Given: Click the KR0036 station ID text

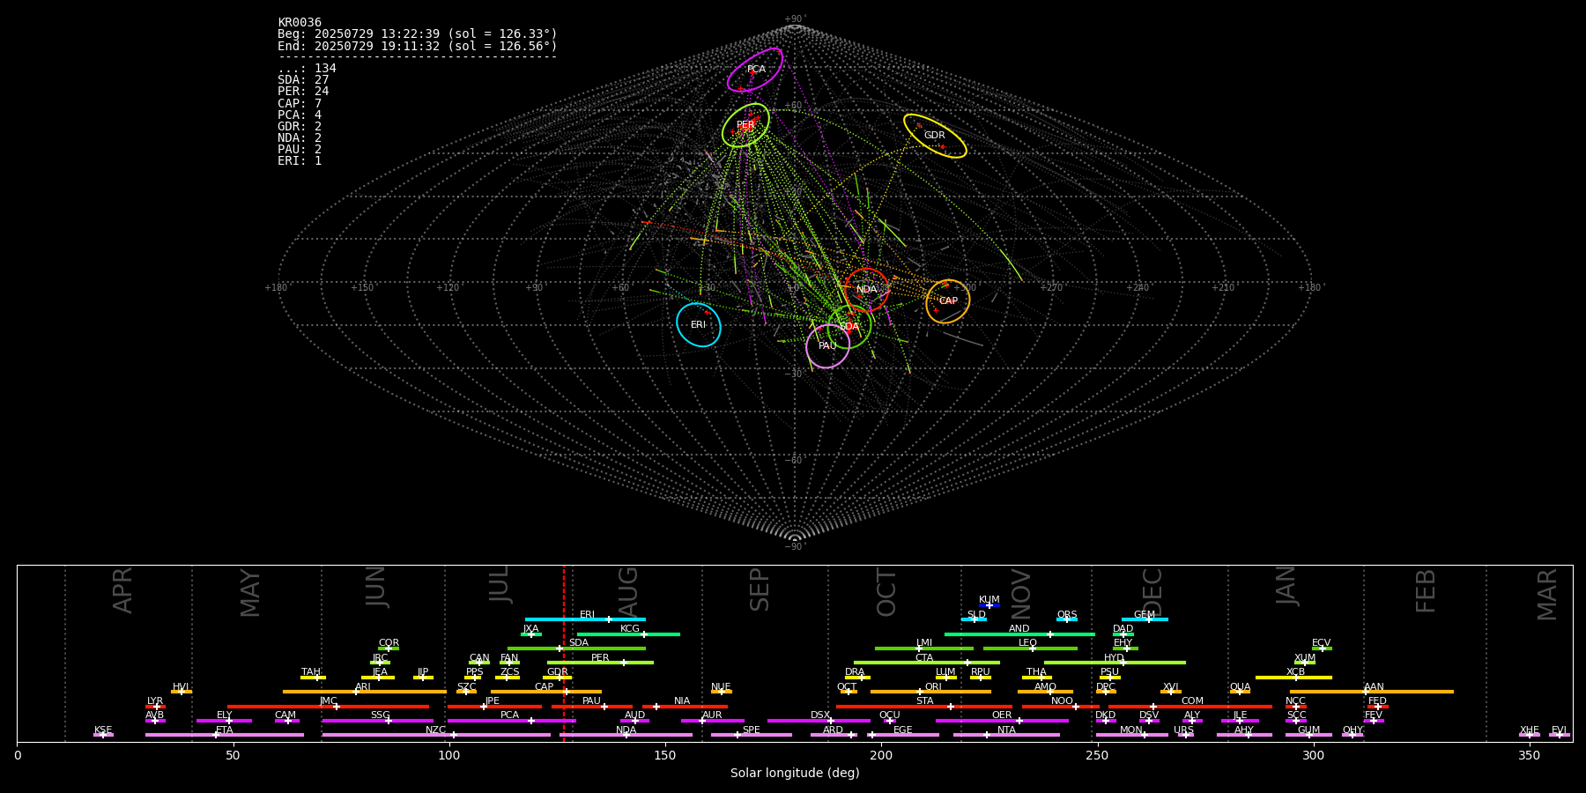Looking at the screenshot, I should 300,23.
